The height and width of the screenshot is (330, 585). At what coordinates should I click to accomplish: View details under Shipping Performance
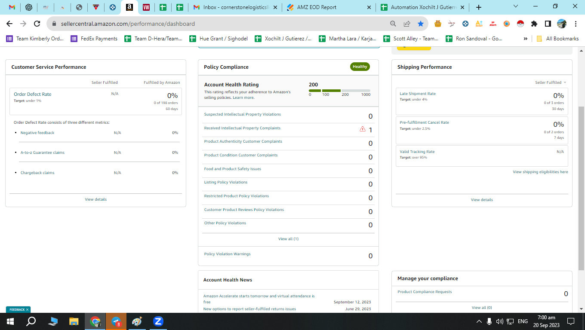pyautogui.click(x=482, y=200)
